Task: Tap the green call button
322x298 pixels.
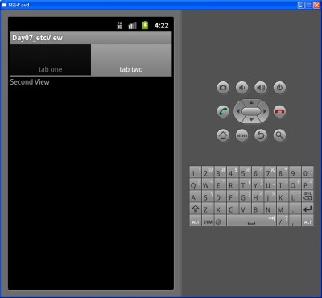Action: pos(223,111)
